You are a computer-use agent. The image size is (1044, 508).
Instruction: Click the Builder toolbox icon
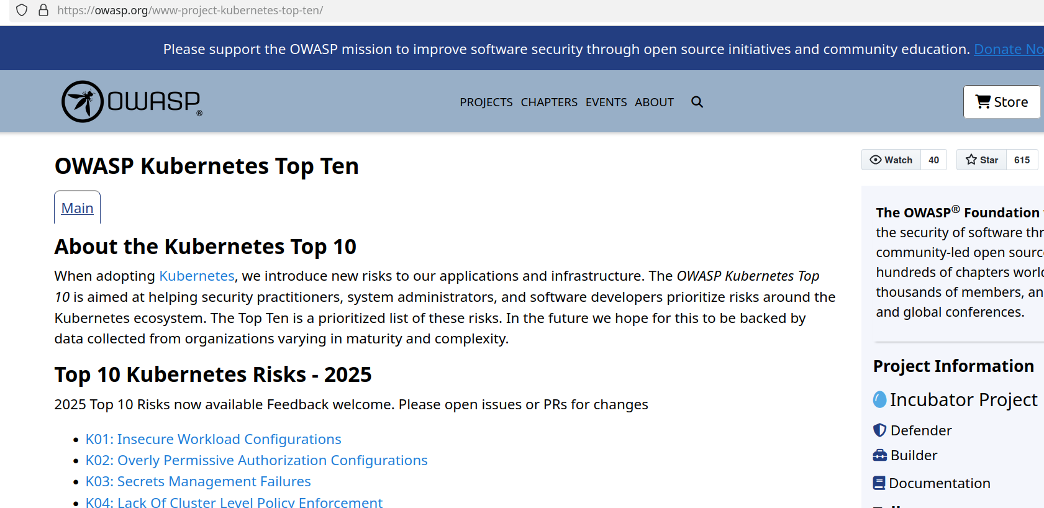point(879,455)
